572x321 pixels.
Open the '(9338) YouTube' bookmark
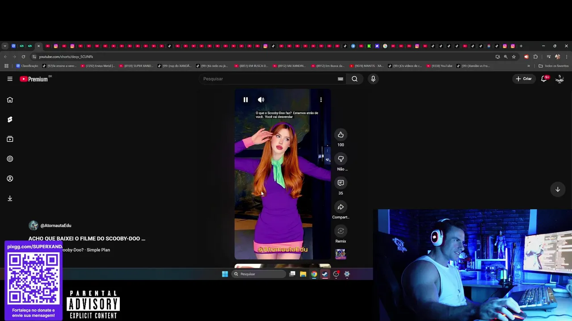pyautogui.click(x=439, y=66)
